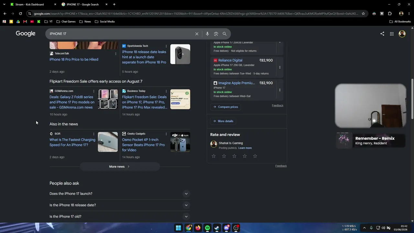Open more options for Imagine Apple Premium listing

[x=280, y=90]
